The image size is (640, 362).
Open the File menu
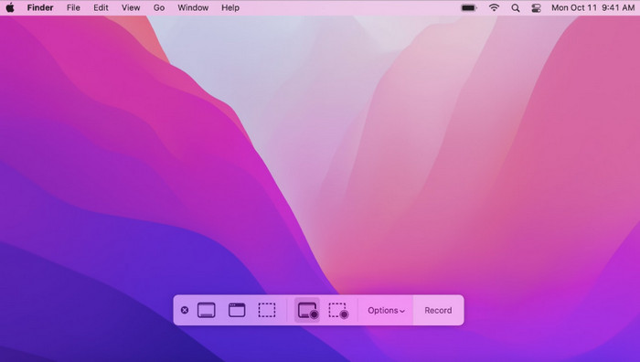tap(73, 7)
